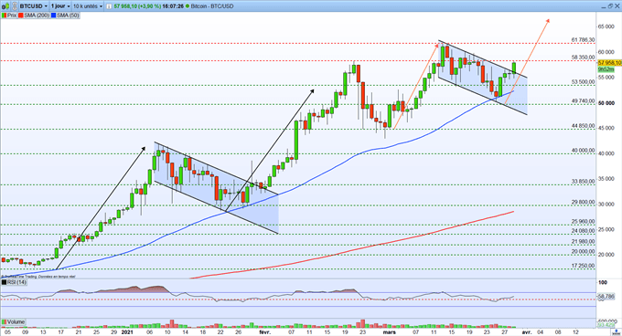
Task: Click the quote "57 958,10 (+3,90 %)" in the header
Action: 137,6
